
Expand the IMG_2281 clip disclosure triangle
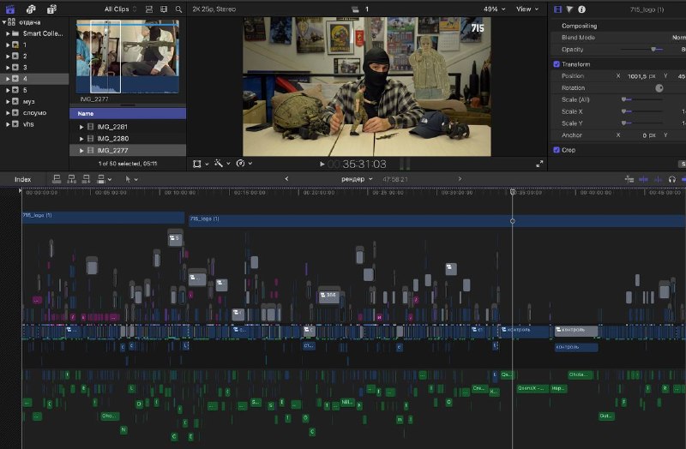(x=81, y=127)
